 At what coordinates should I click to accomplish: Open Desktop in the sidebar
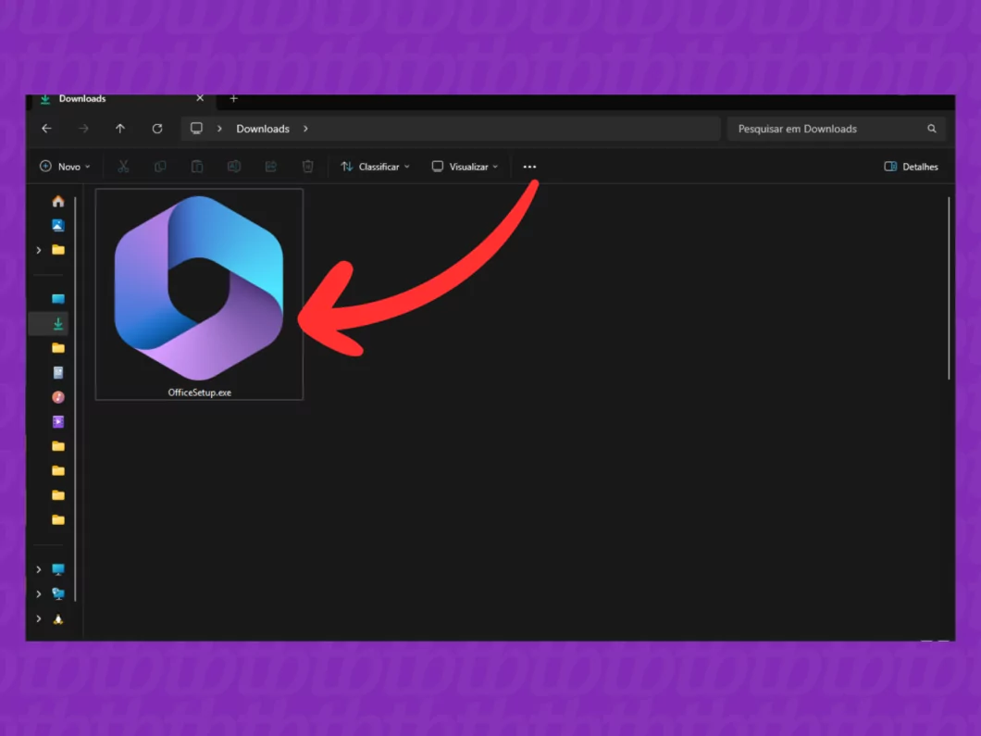point(58,298)
